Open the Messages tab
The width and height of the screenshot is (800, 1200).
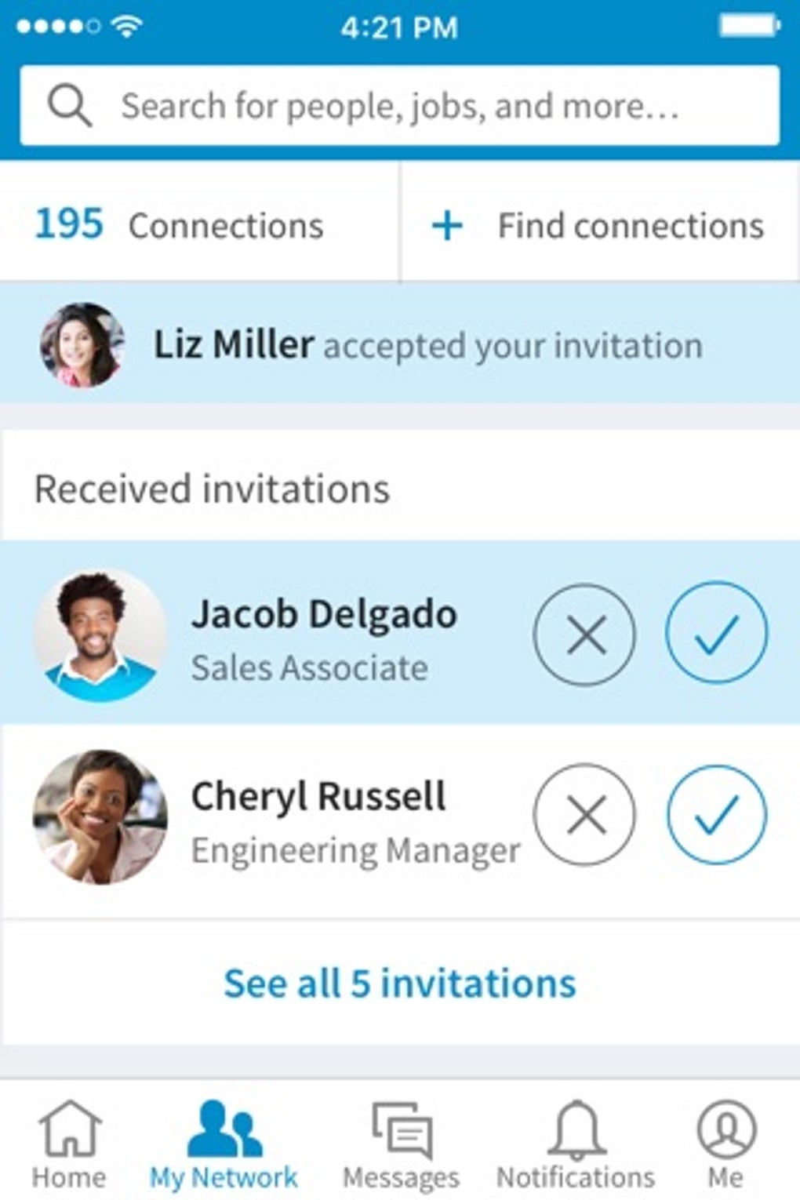[401, 1143]
